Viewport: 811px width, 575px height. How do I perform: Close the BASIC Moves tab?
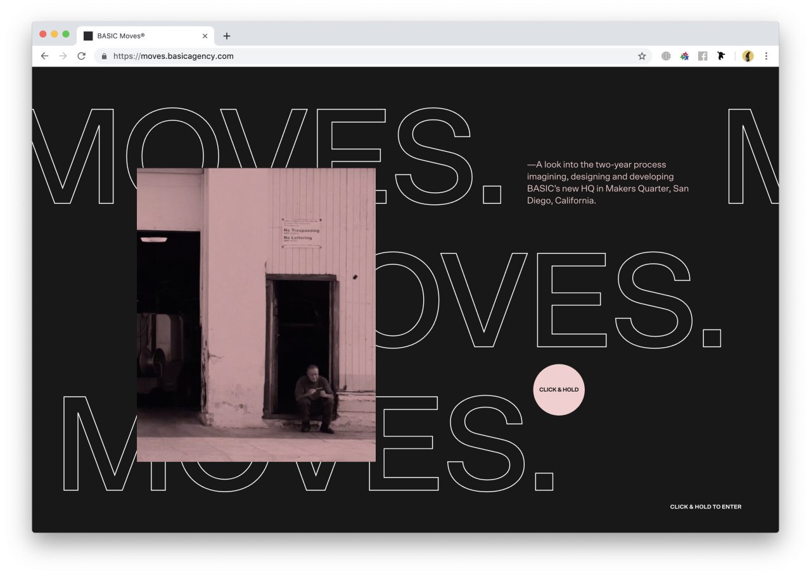click(x=205, y=36)
